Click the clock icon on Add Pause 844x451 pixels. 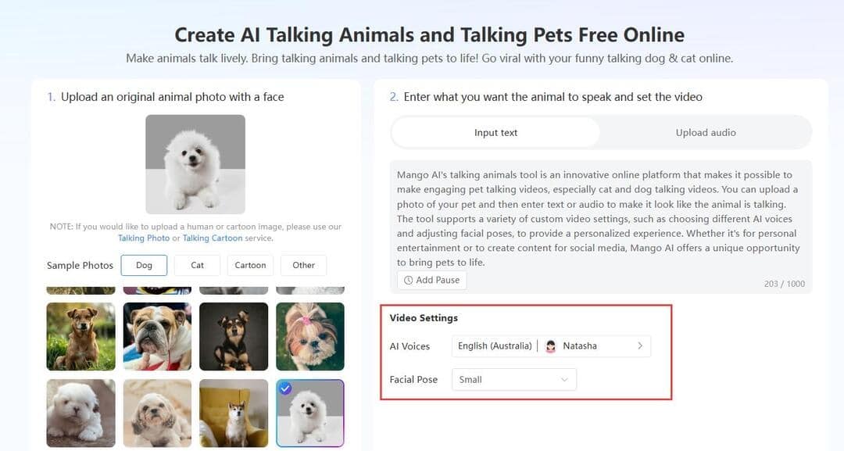click(408, 280)
